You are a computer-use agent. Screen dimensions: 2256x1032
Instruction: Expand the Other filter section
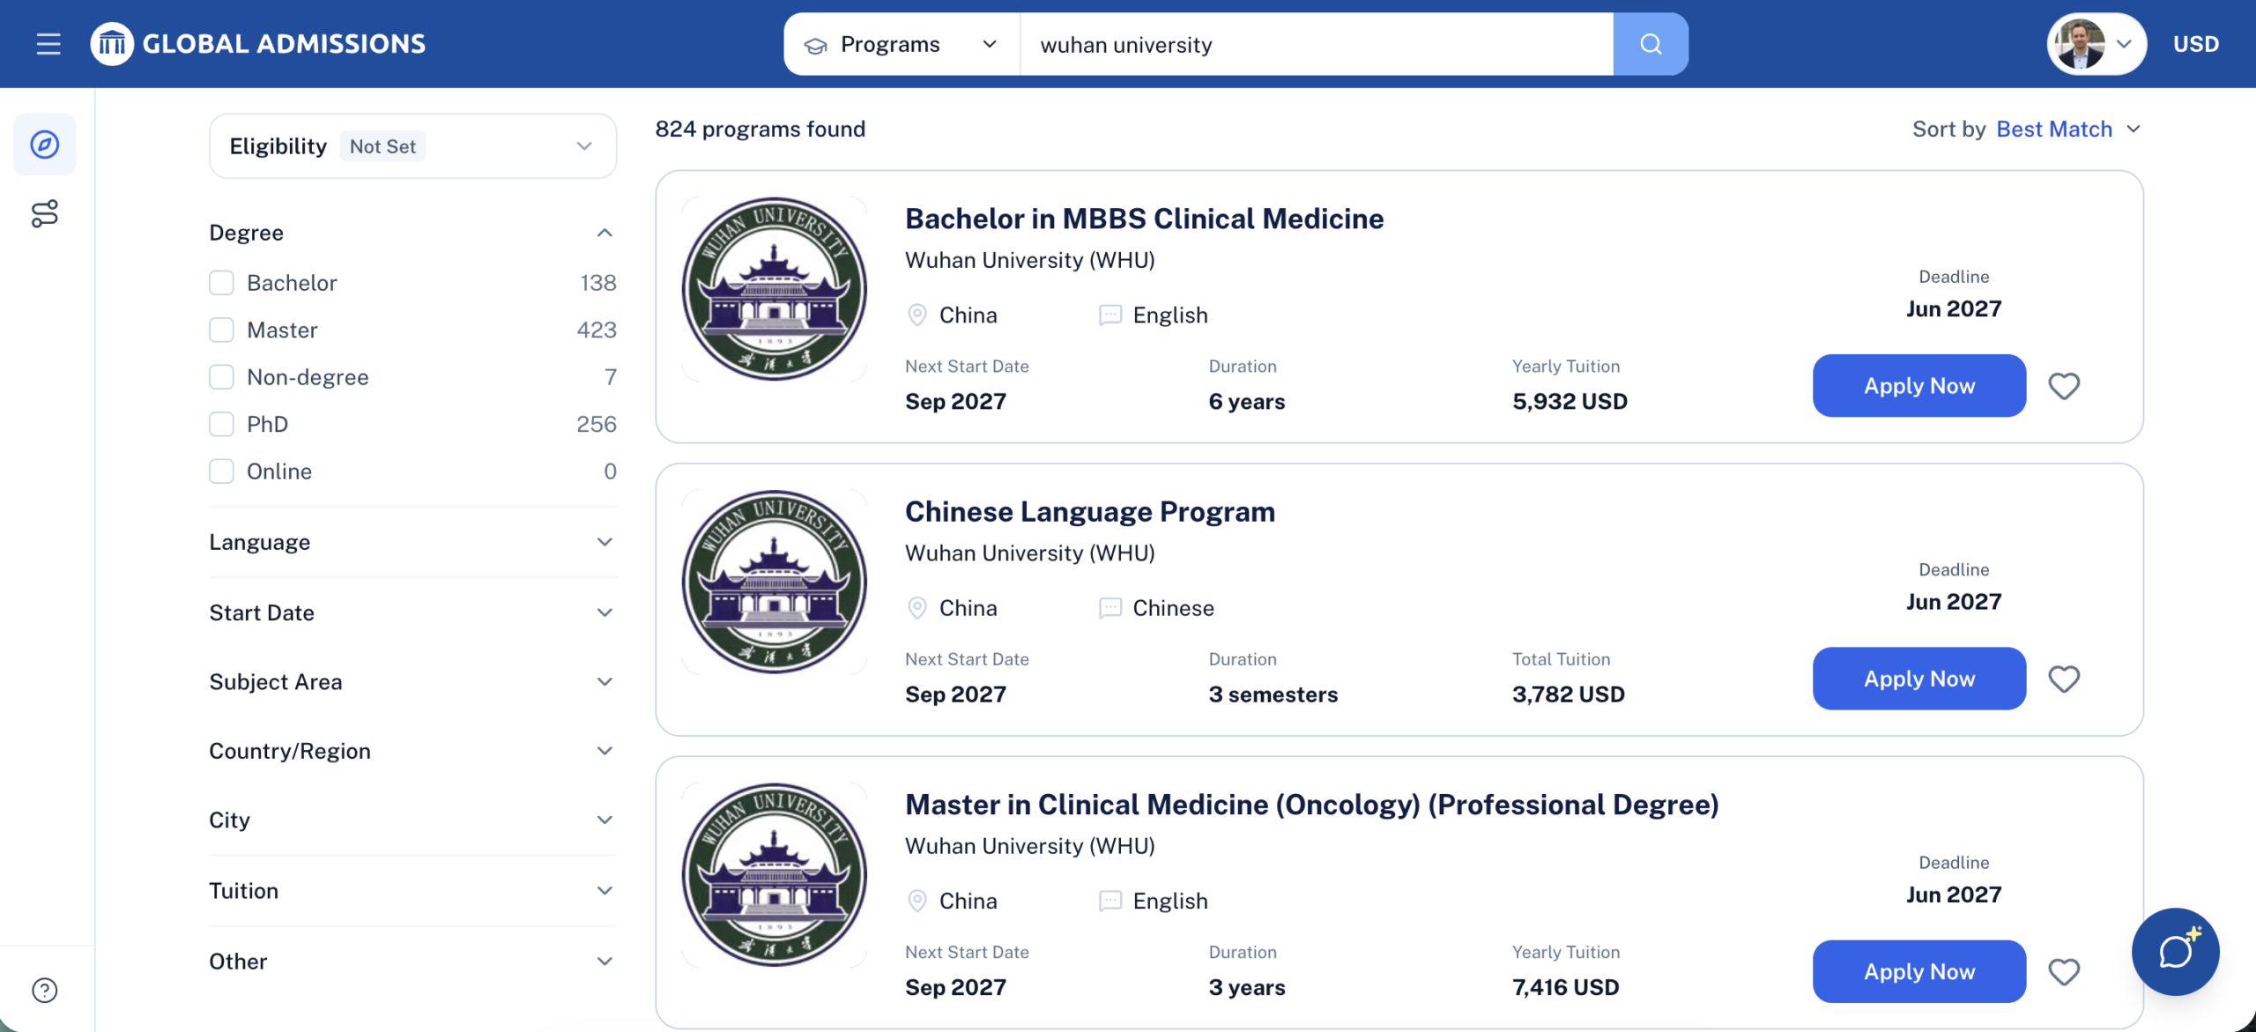(x=412, y=961)
